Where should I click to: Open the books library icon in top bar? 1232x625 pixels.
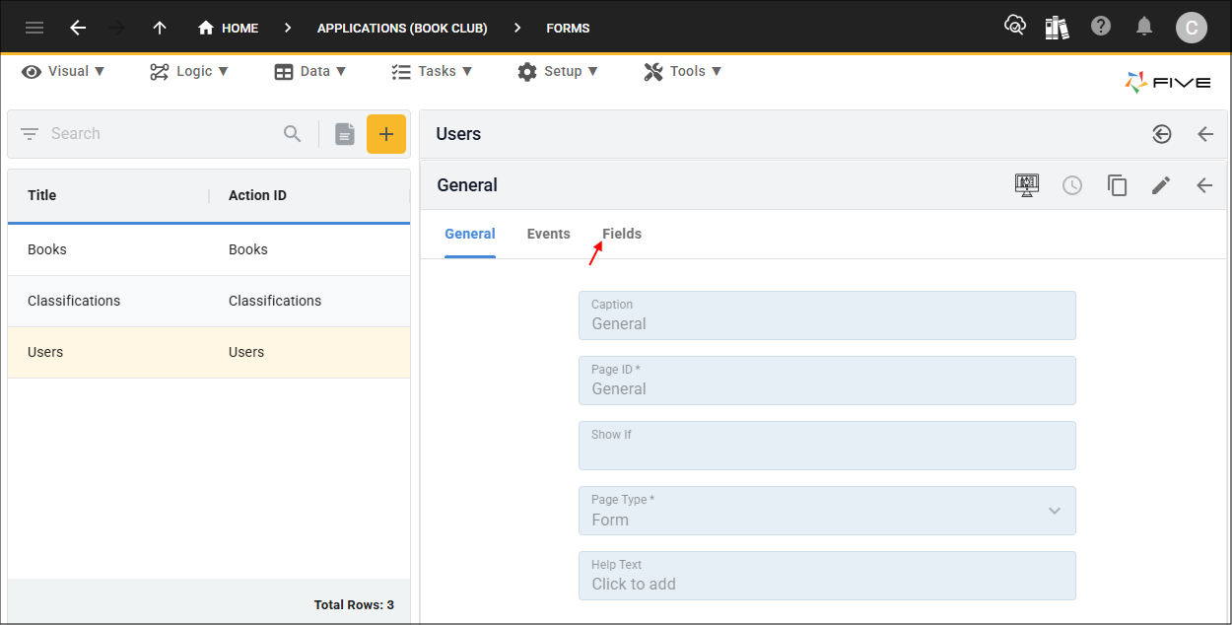click(1058, 28)
